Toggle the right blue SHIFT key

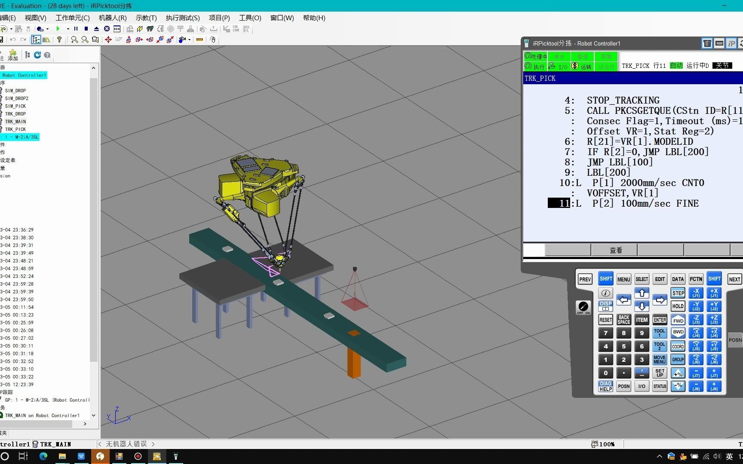click(714, 279)
